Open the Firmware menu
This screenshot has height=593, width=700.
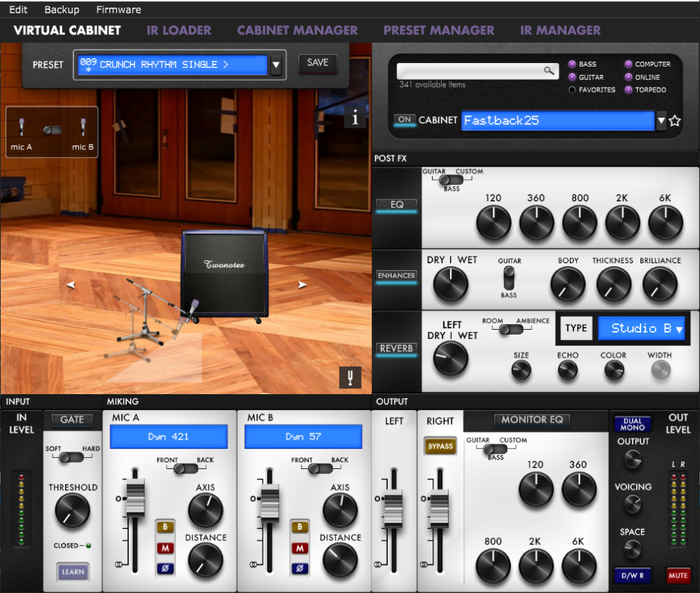tap(118, 10)
